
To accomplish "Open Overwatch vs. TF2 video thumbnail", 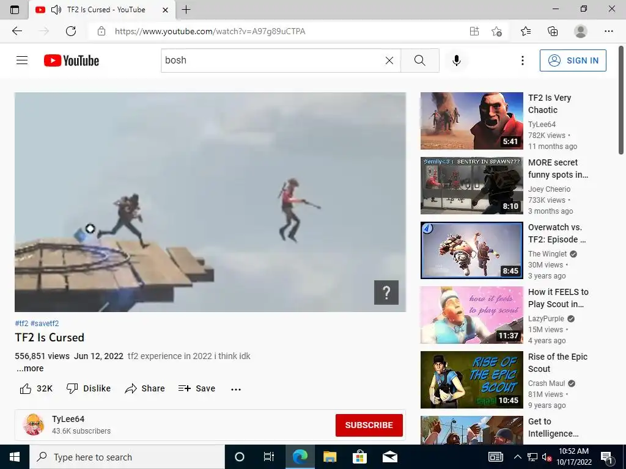I will tap(471, 250).
